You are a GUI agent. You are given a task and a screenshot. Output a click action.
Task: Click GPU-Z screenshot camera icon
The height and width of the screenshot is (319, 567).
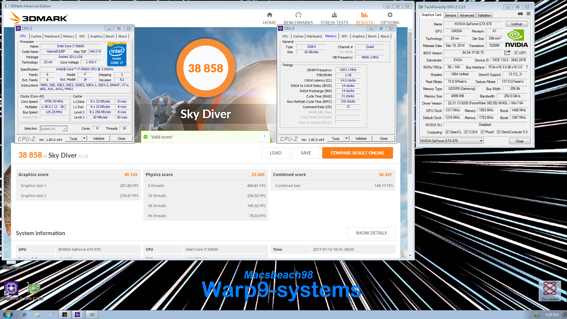click(x=520, y=14)
